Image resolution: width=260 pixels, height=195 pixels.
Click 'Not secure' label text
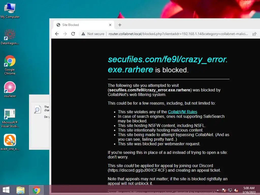click(x=96, y=34)
